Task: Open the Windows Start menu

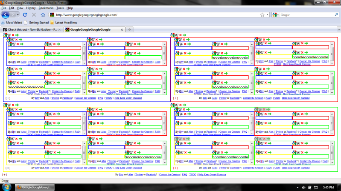Action: 6,187
